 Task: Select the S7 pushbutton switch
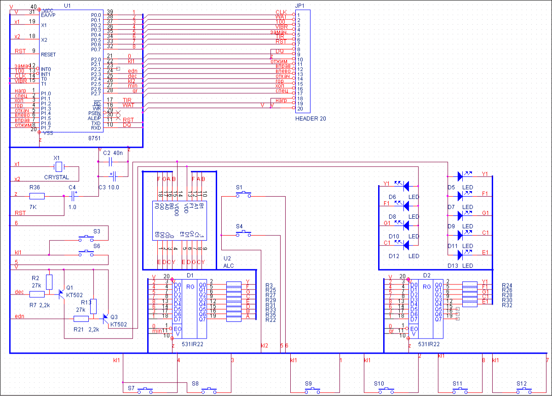point(146,390)
